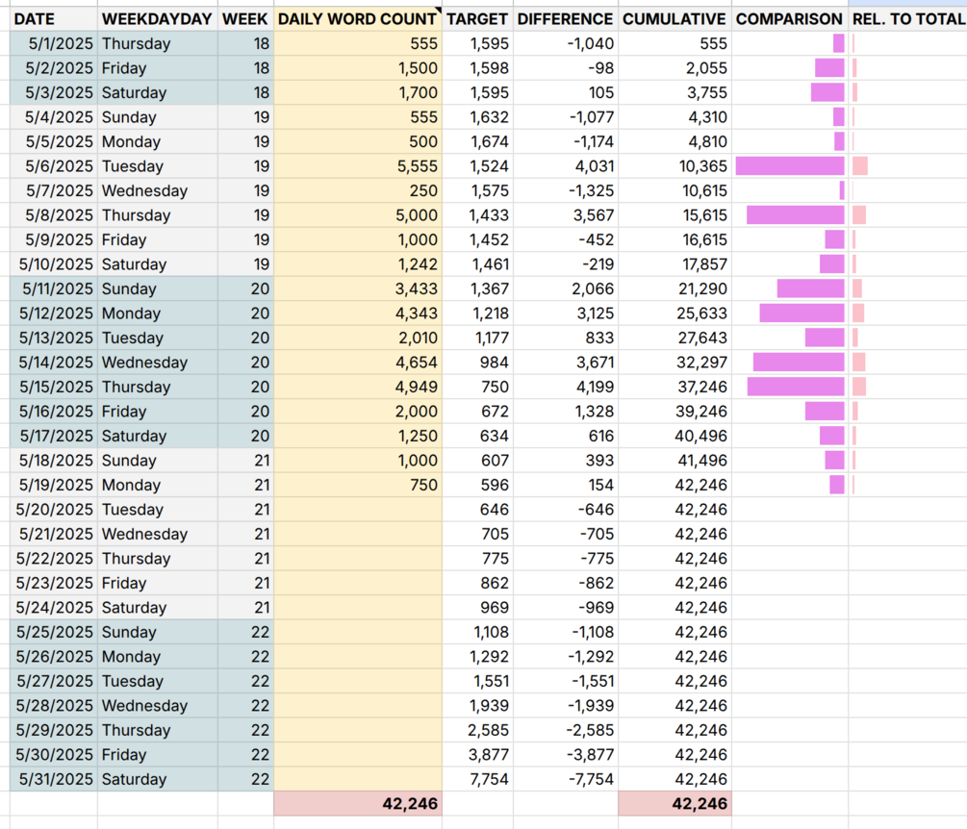Select the DIFFERENCE header cell
967x829 pixels.
pyautogui.click(x=566, y=19)
